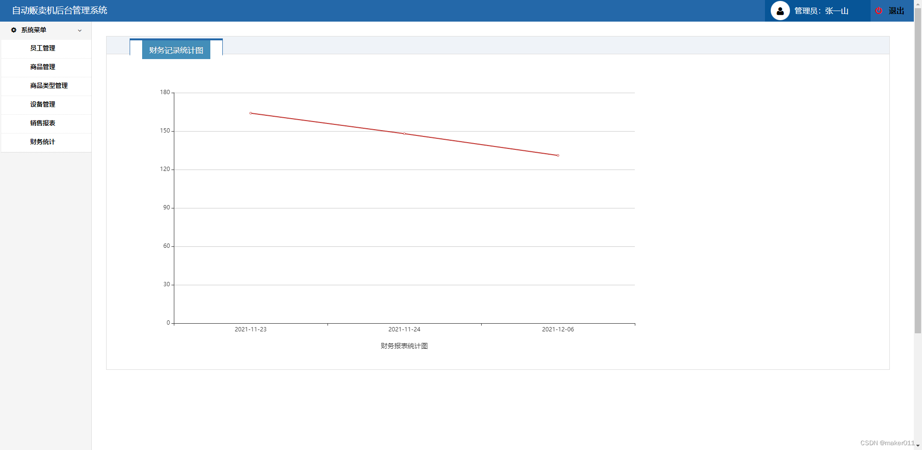
Task: Click the 30 y-axis label
Action: [167, 284]
